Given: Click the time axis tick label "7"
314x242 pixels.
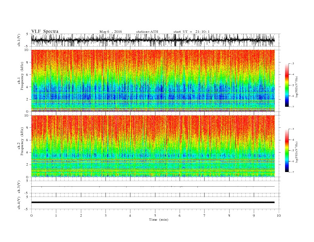Looking at the screenshot, I should pyautogui.click(x=205, y=216).
